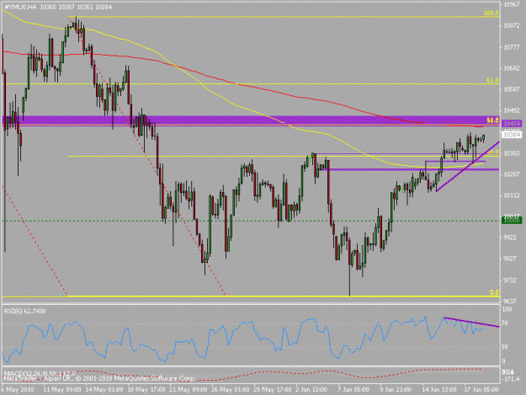Viewport: 526px width, 395px height.
Task: Select the red moving average line
Action: coord(235,83)
